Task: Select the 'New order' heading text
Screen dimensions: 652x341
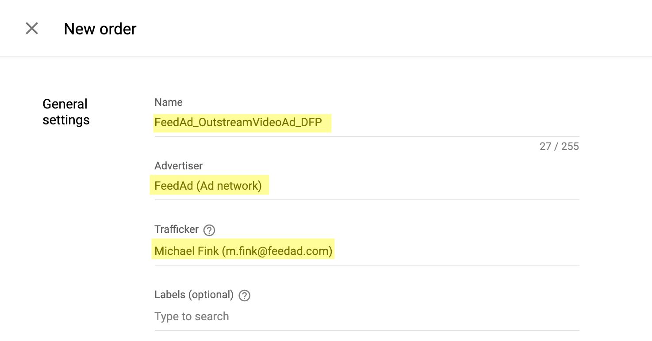Action: click(x=100, y=29)
